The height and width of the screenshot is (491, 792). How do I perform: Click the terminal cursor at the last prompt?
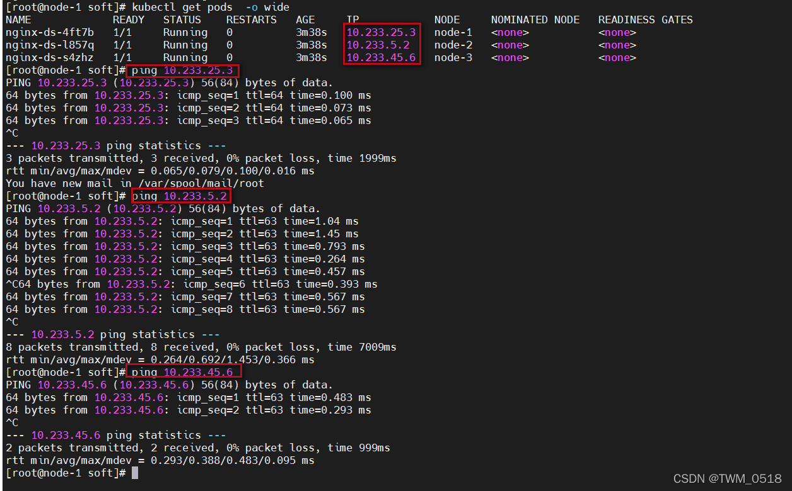click(135, 473)
